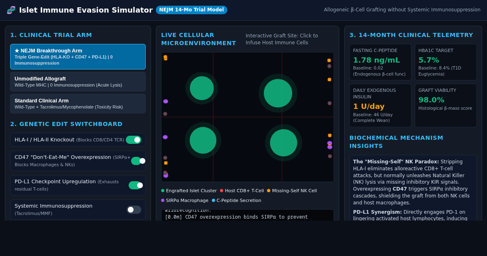Click the orange Missing-Self NK Cell legend dot
Viewport: 487px width, 256px height.
tap(269, 191)
